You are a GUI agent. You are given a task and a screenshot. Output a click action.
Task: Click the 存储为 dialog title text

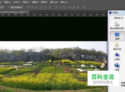(x=115, y=13)
